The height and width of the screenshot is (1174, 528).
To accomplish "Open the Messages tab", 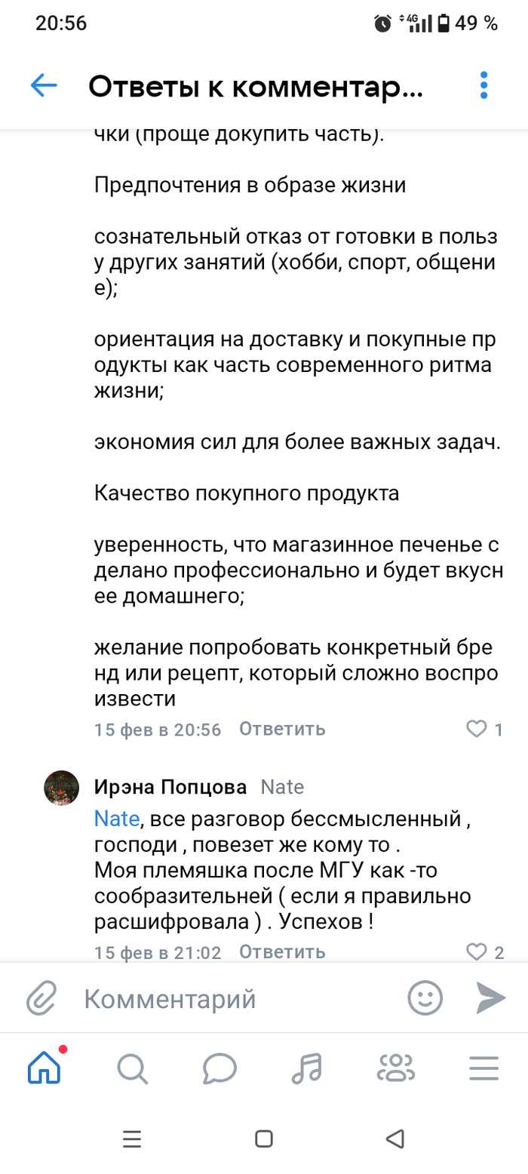I will (219, 1068).
